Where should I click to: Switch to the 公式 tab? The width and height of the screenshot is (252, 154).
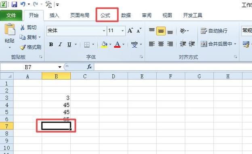[x=105, y=15]
